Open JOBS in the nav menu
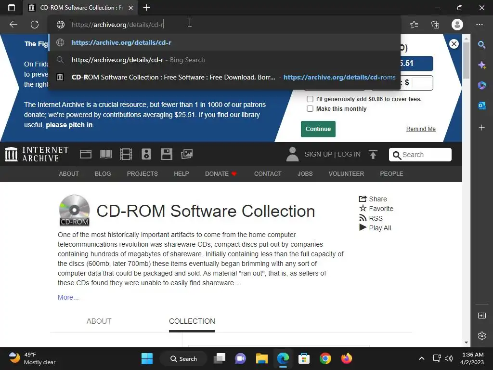Screen dimensions: 493x370 point(305,173)
